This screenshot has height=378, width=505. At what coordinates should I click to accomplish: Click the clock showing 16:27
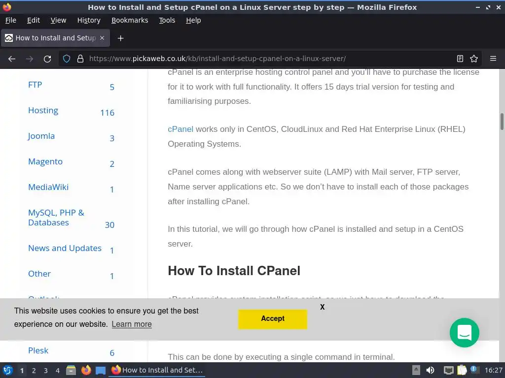pos(493,370)
